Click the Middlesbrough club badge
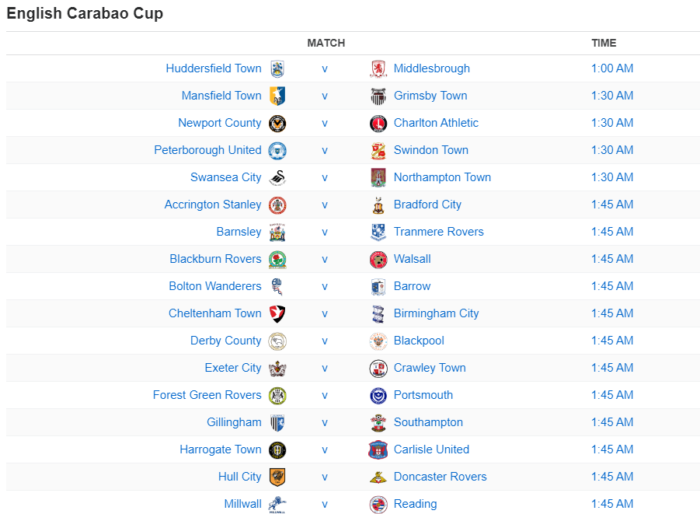Screen dimensions: 700x514 point(378,68)
